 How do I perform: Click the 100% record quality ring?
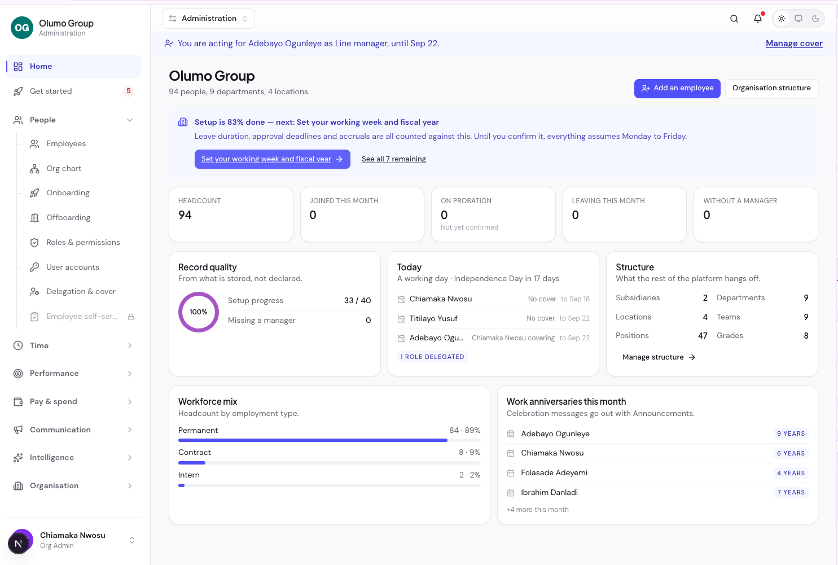(199, 312)
